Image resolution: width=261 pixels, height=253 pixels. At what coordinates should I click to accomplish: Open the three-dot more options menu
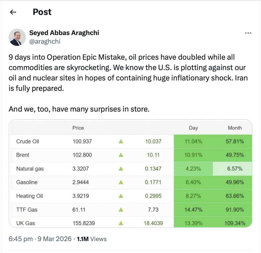pyautogui.click(x=248, y=33)
